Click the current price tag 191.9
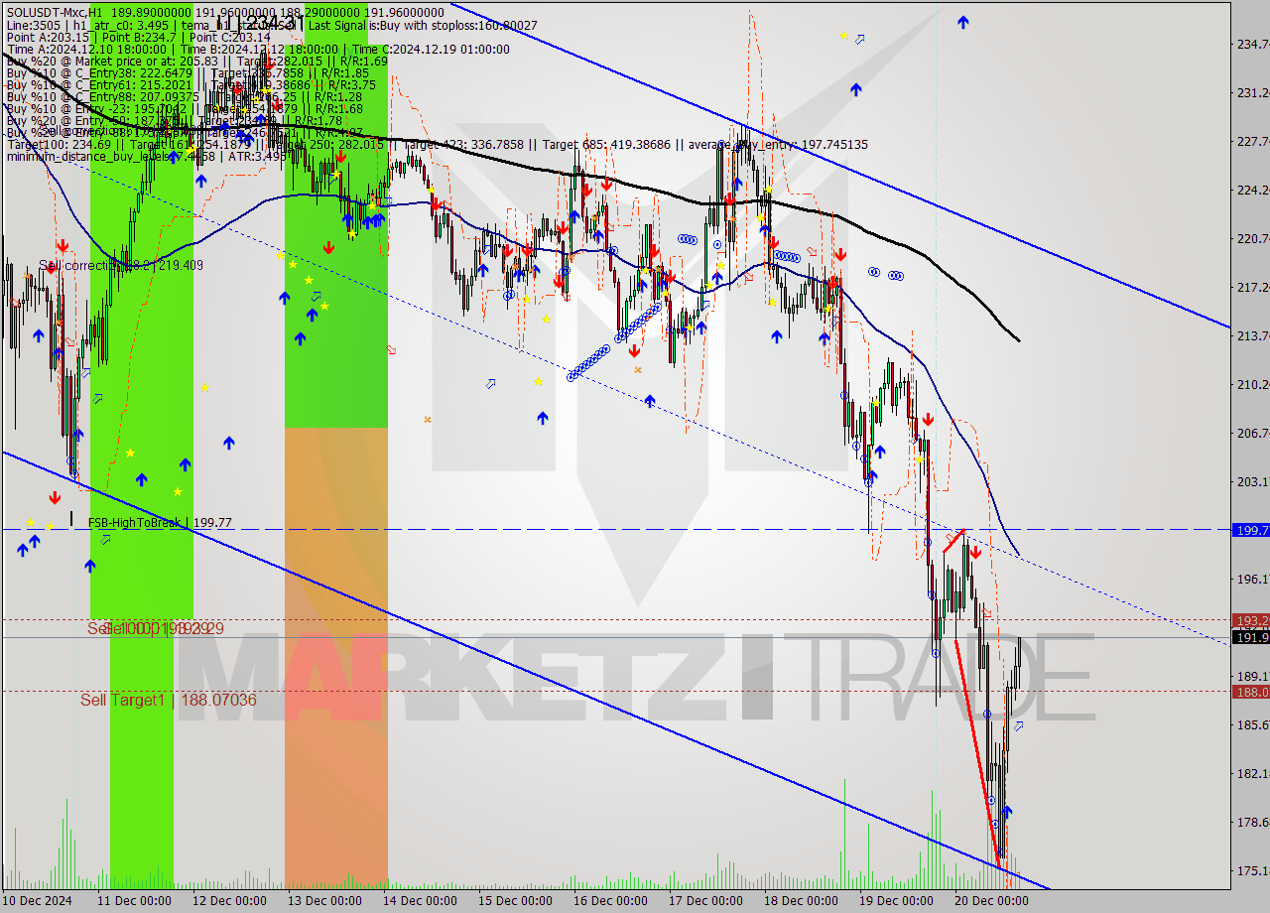The width and height of the screenshot is (1270, 913). pyautogui.click(x=1250, y=637)
